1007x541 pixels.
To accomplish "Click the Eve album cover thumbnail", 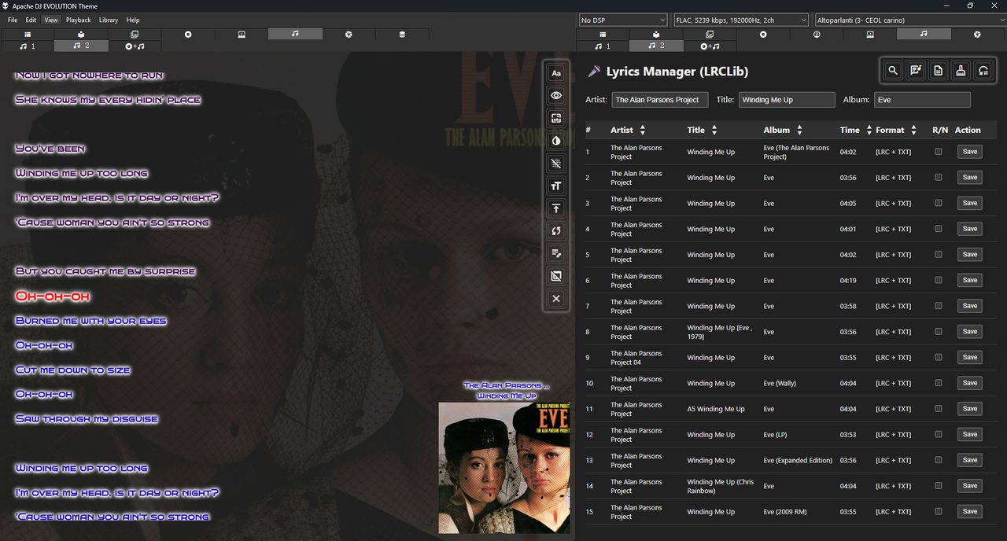I will click(x=503, y=468).
